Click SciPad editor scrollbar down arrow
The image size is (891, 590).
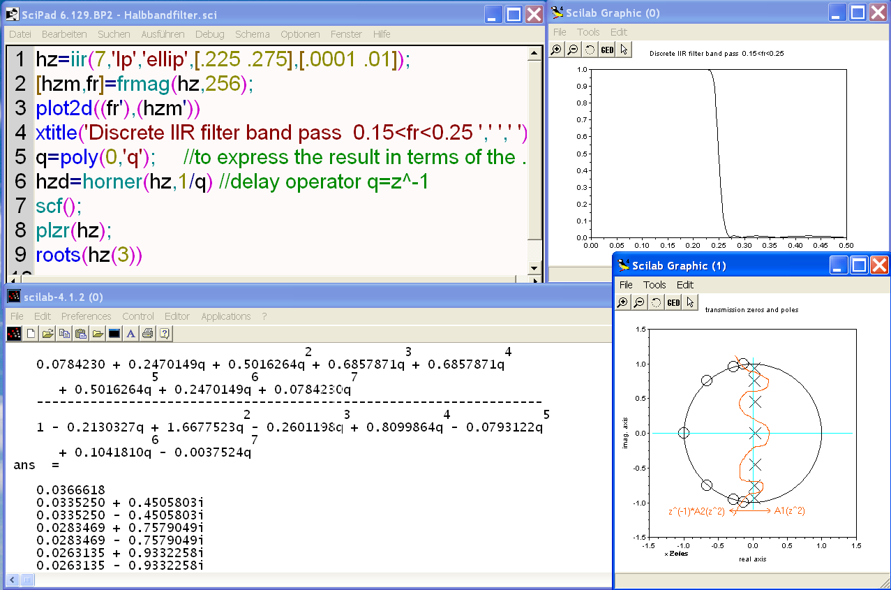click(534, 268)
